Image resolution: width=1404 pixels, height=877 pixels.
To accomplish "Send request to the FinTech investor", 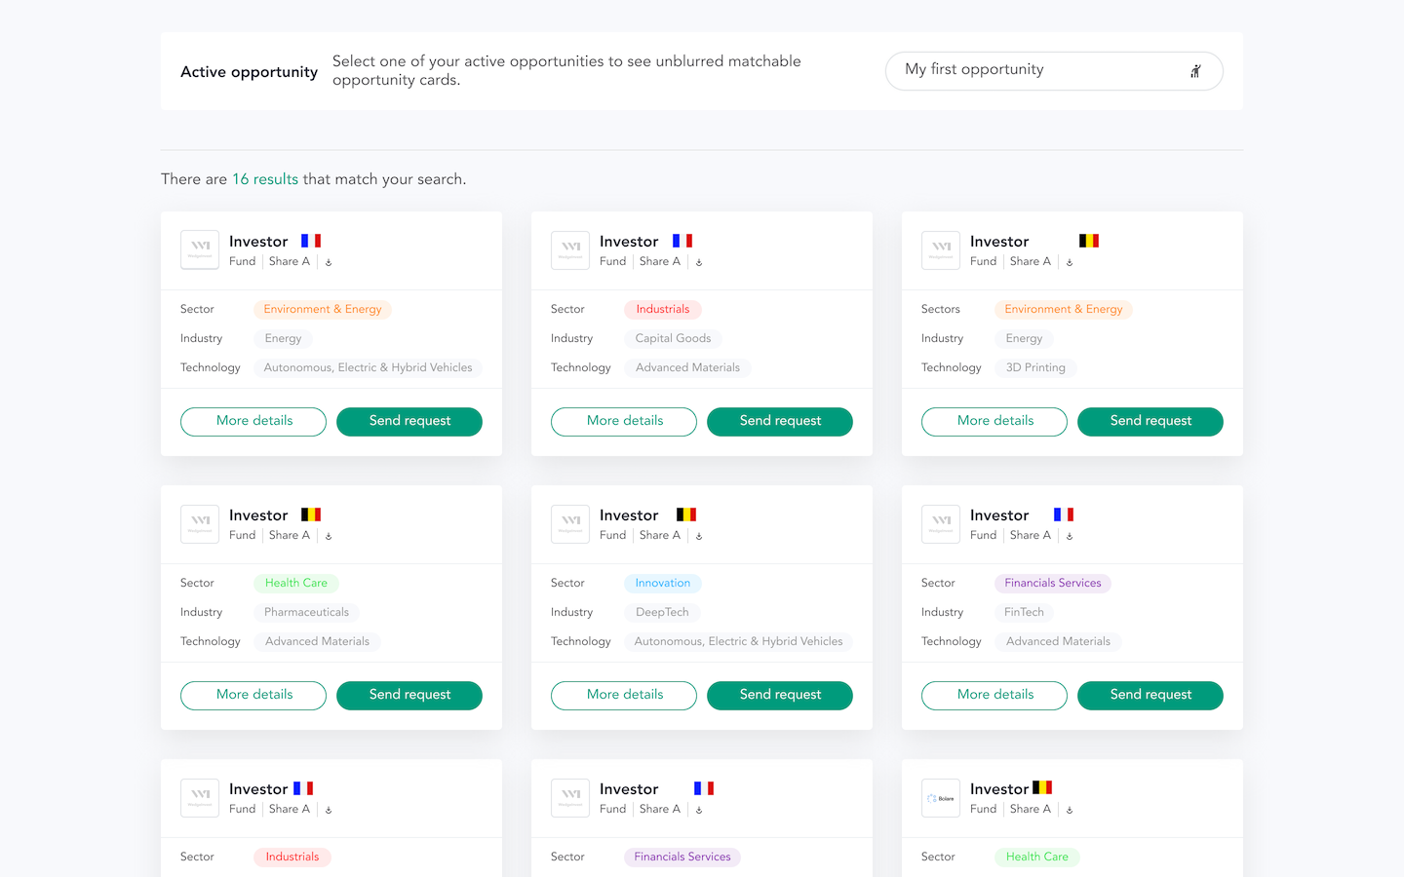I will pyautogui.click(x=1150, y=696).
